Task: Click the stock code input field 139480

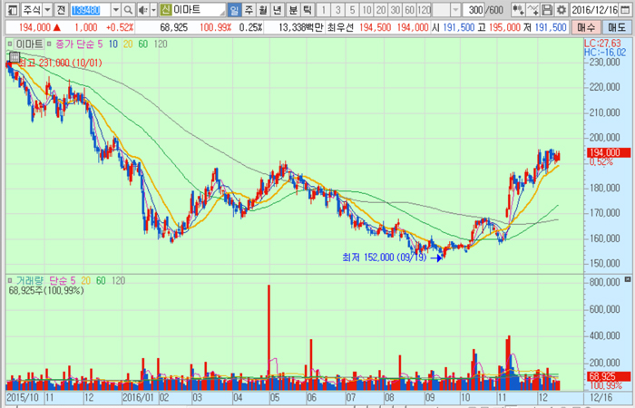Action: tap(88, 9)
